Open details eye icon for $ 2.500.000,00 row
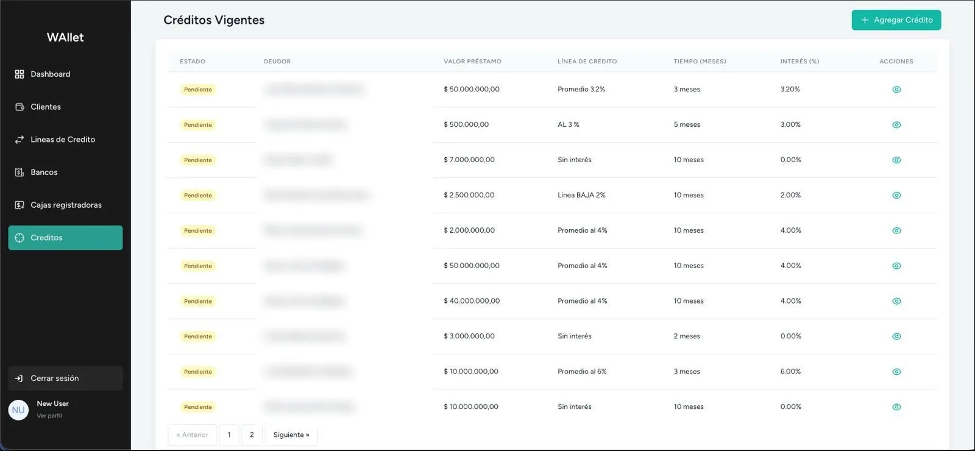975x451 pixels. (896, 196)
